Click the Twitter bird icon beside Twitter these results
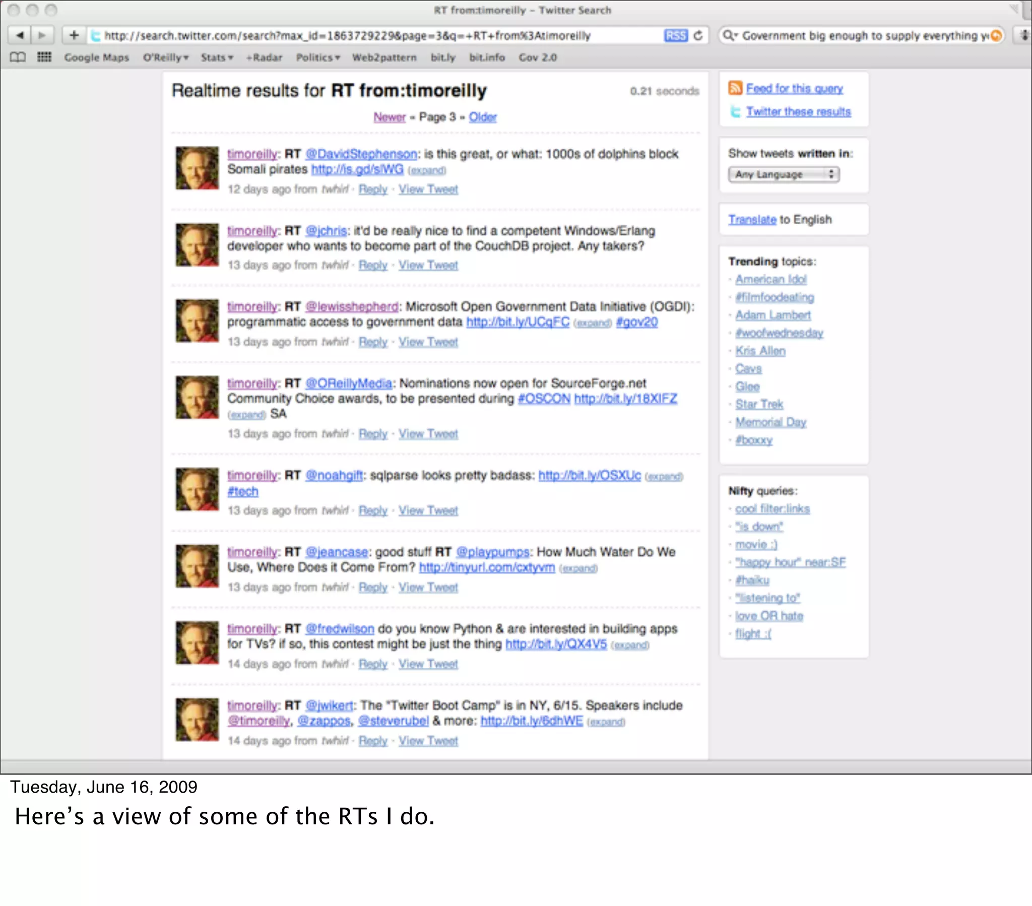1032x906 pixels. coord(735,111)
